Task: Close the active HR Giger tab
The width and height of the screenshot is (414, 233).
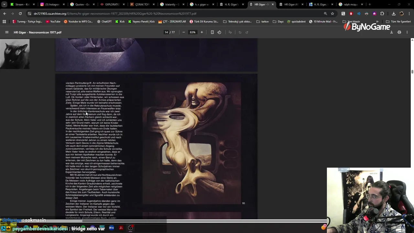Action: click(273, 5)
